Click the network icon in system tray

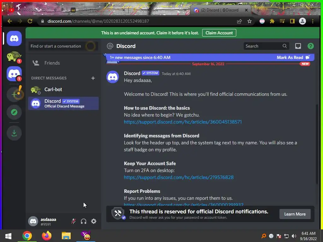tap(286, 236)
